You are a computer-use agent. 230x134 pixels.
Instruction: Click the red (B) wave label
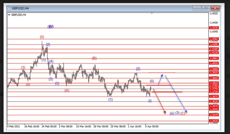pos(94,58)
